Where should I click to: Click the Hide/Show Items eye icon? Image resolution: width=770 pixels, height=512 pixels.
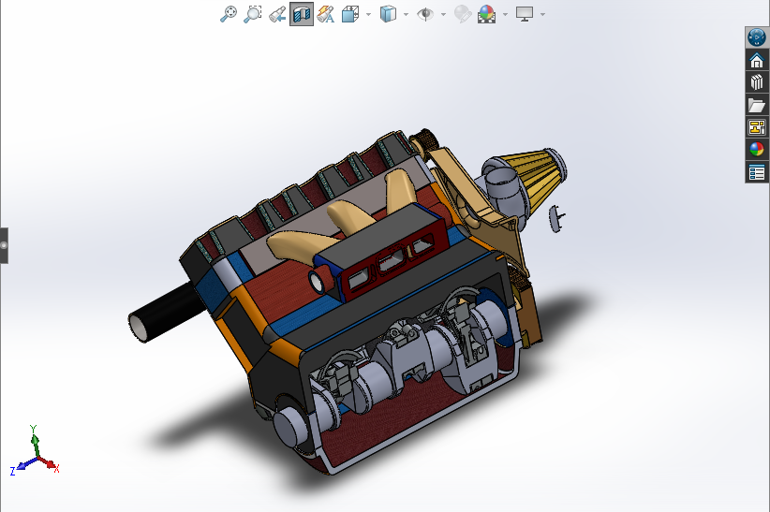click(x=425, y=14)
